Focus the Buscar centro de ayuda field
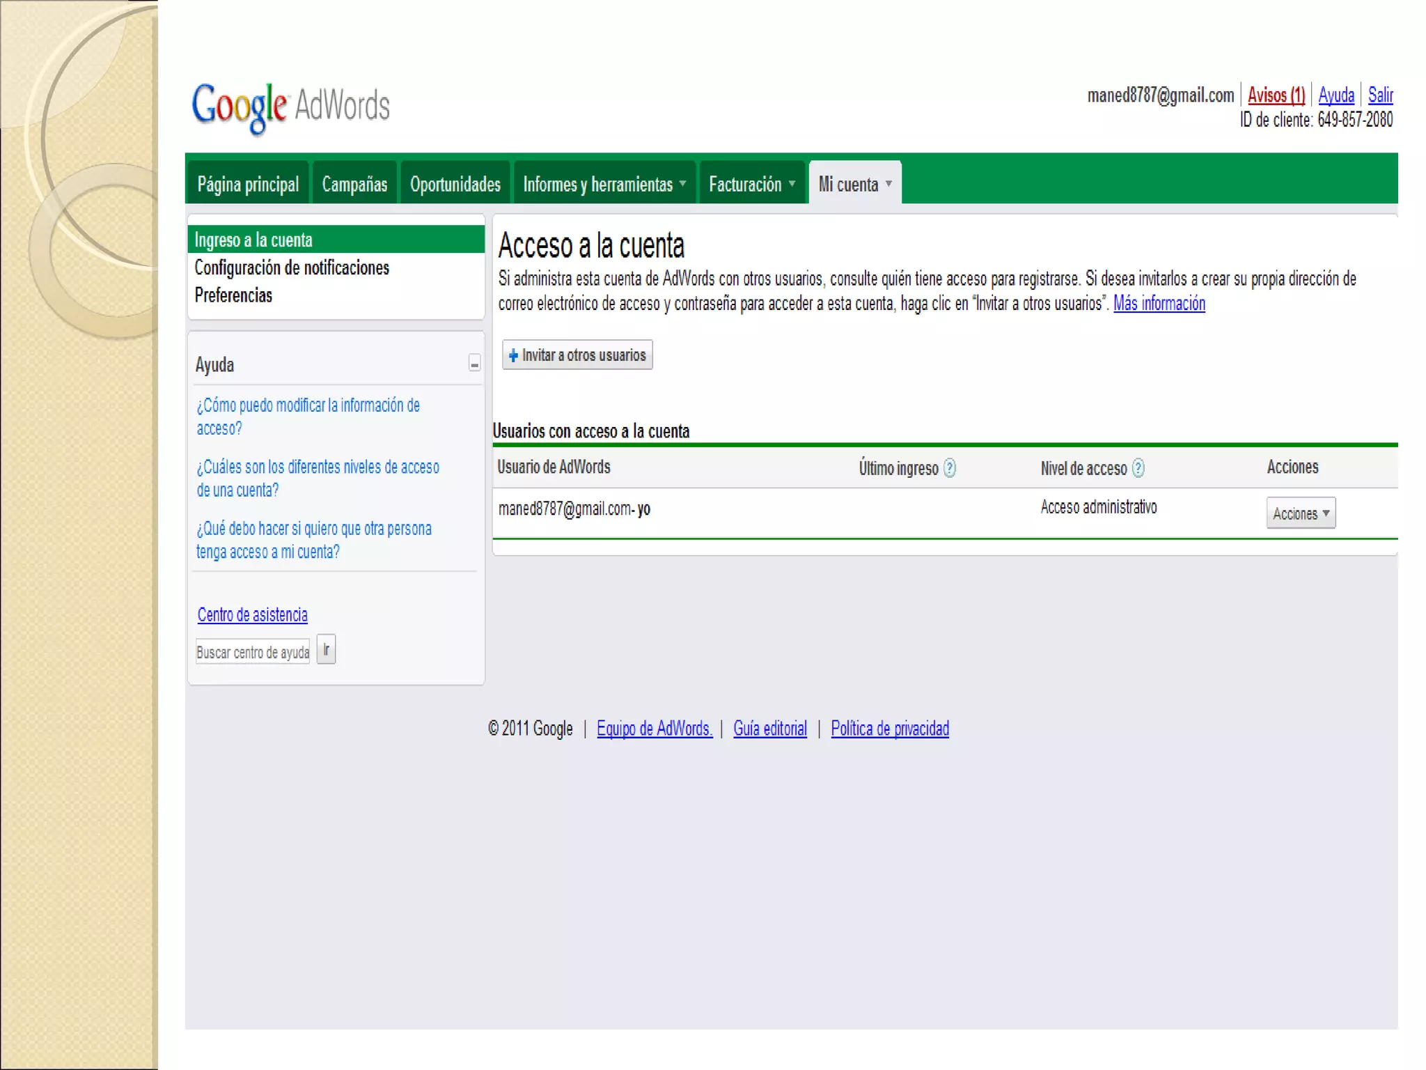 click(252, 652)
